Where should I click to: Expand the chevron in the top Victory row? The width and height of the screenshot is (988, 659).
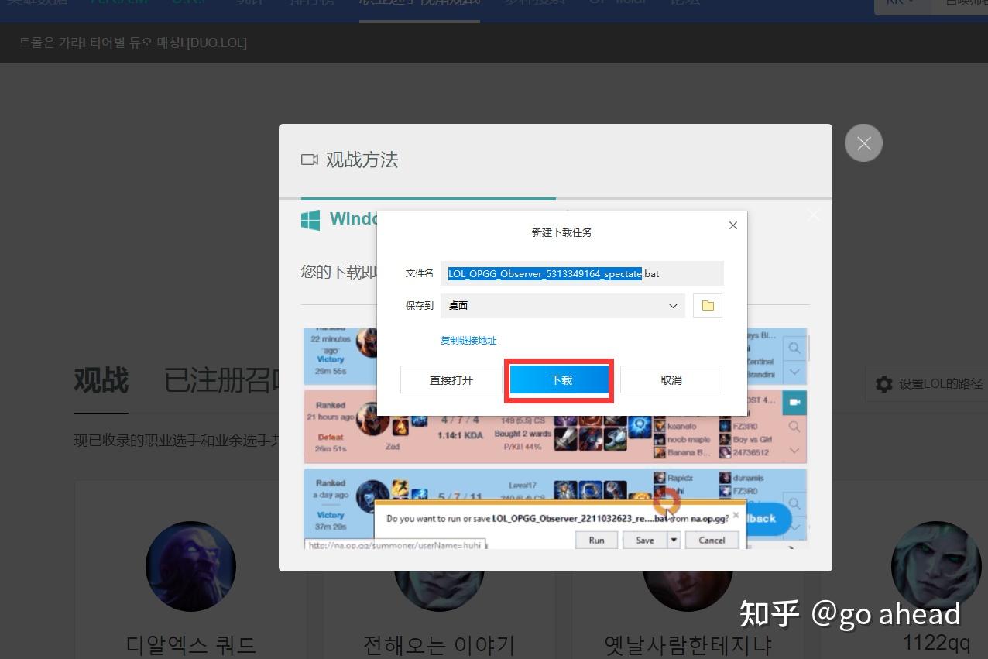794,372
